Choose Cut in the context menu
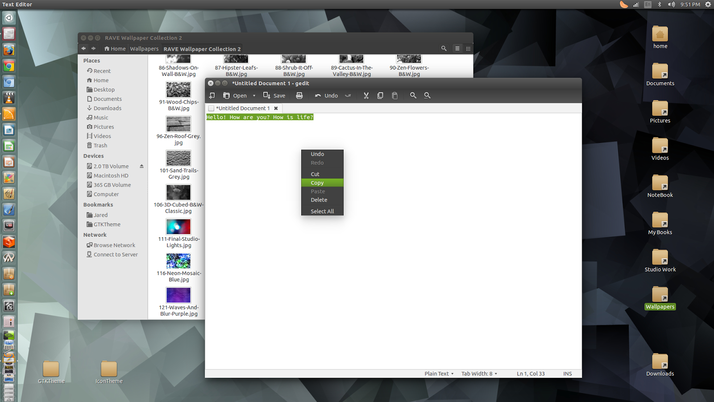Screen dimensions: 714x402 click(322, 174)
